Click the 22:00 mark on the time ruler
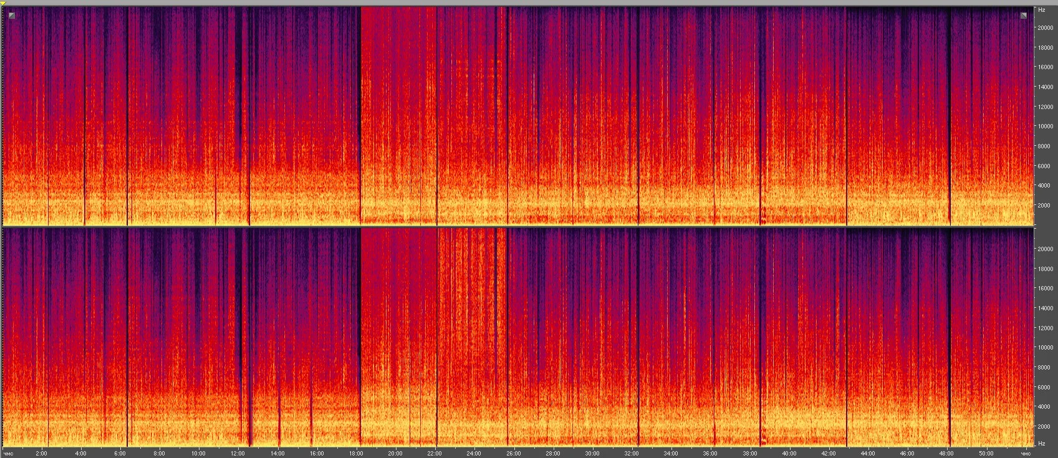1058x458 pixels. coord(435,453)
